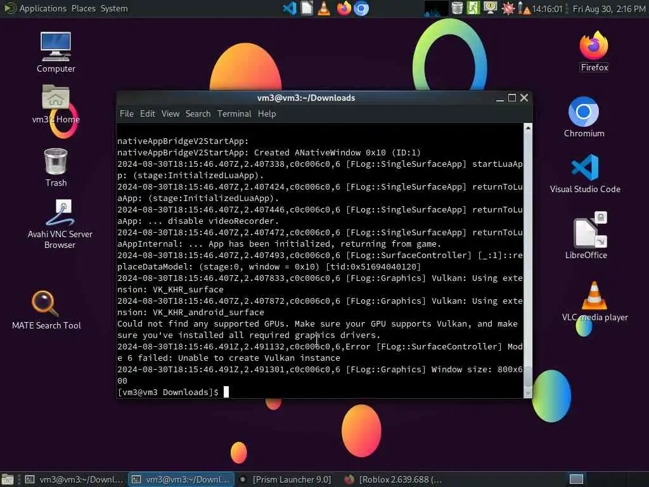Open the Applications menu
This screenshot has height=487, width=649.
point(43,8)
